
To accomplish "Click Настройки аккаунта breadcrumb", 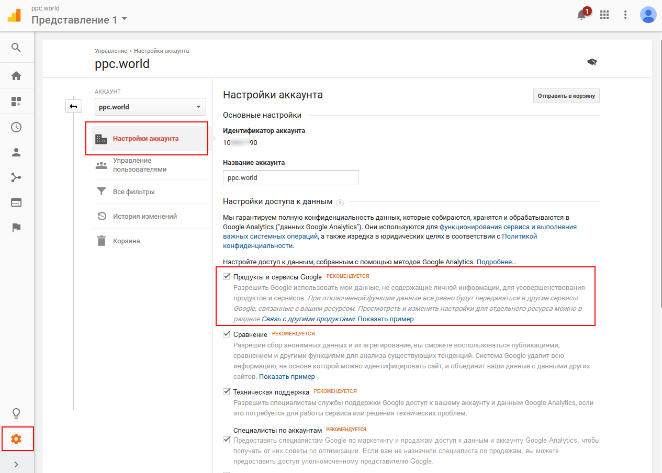I will [162, 51].
